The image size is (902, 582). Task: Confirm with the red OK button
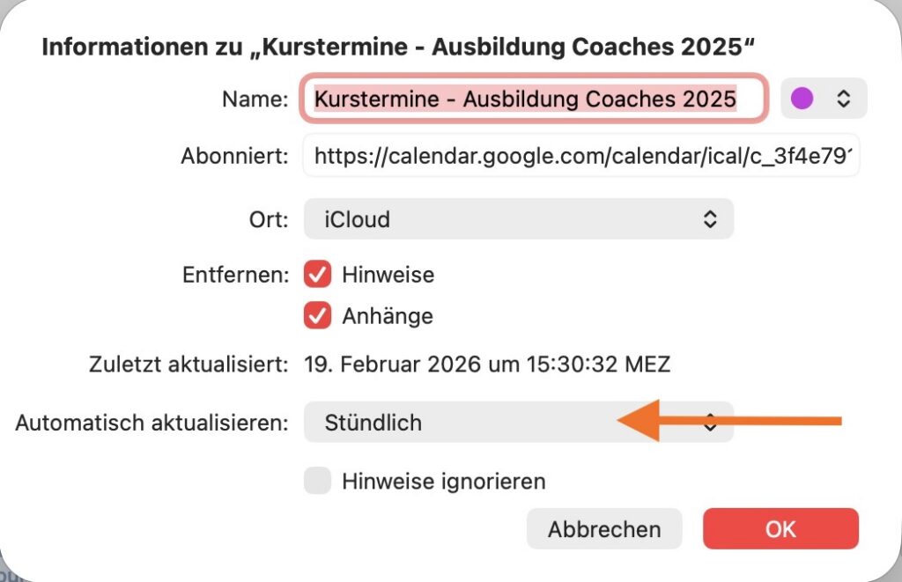(780, 528)
